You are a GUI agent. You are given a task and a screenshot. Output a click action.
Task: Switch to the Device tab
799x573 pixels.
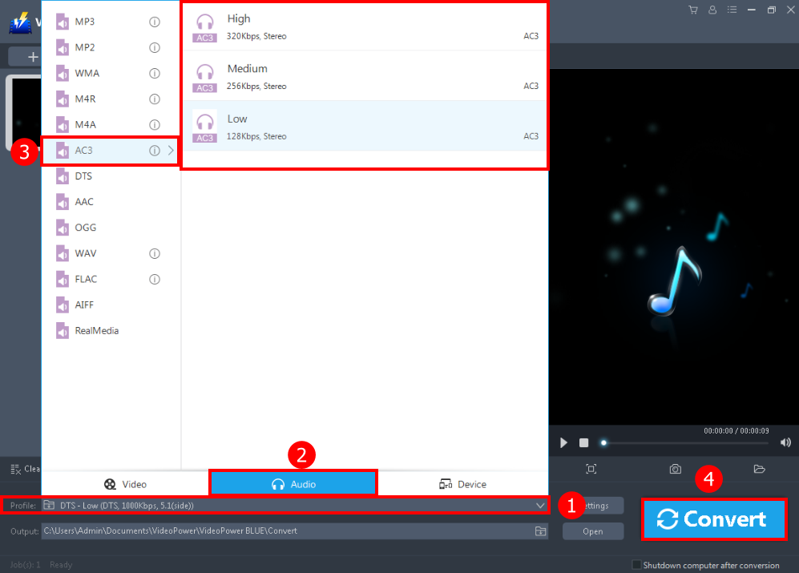pos(462,484)
